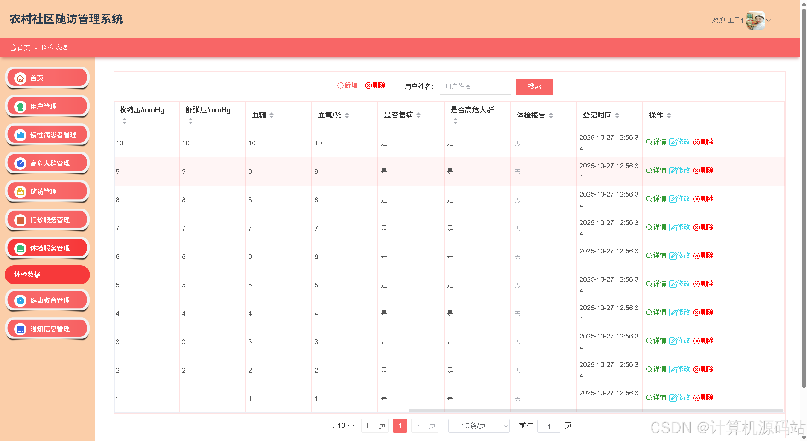
Task: Sort by 血糖 column arrows
Action: click(x=272, y=115)
